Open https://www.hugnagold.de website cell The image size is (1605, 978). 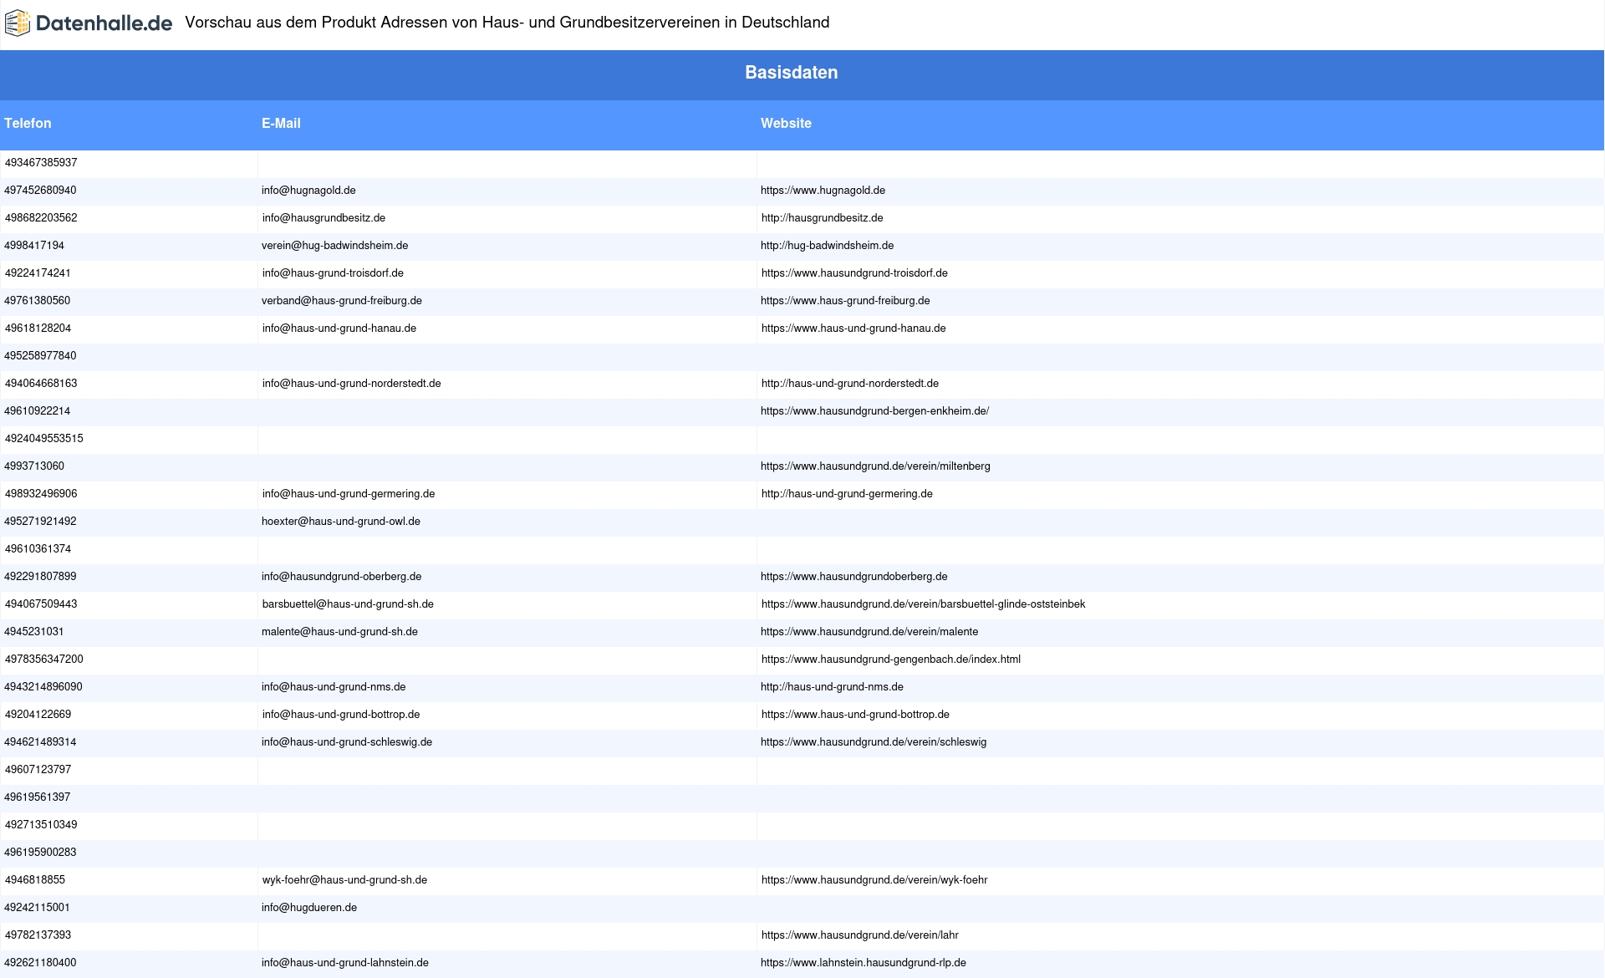pos(823,191)
